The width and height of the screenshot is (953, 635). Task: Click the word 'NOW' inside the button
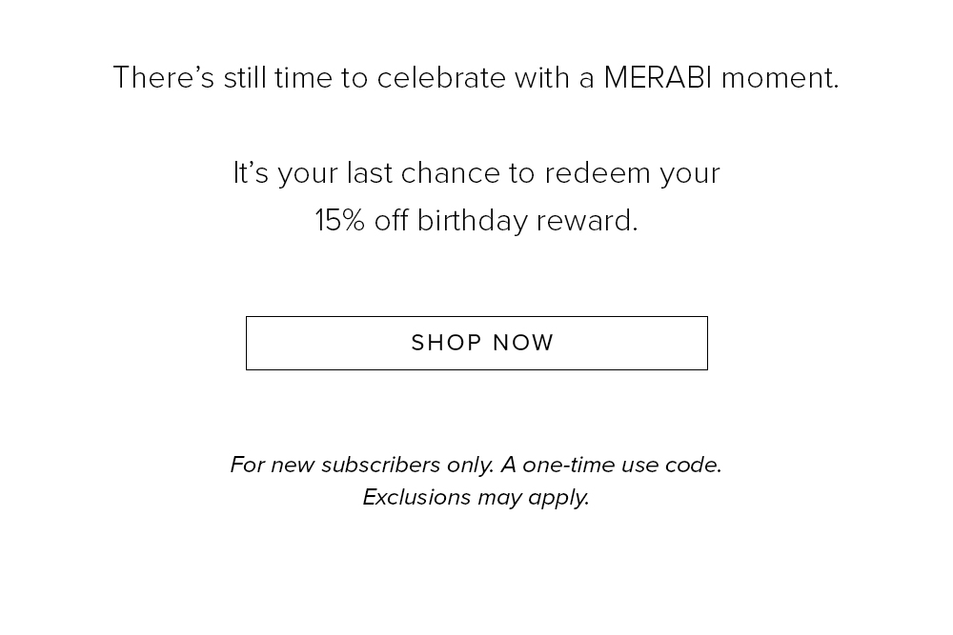click(523, 343)
